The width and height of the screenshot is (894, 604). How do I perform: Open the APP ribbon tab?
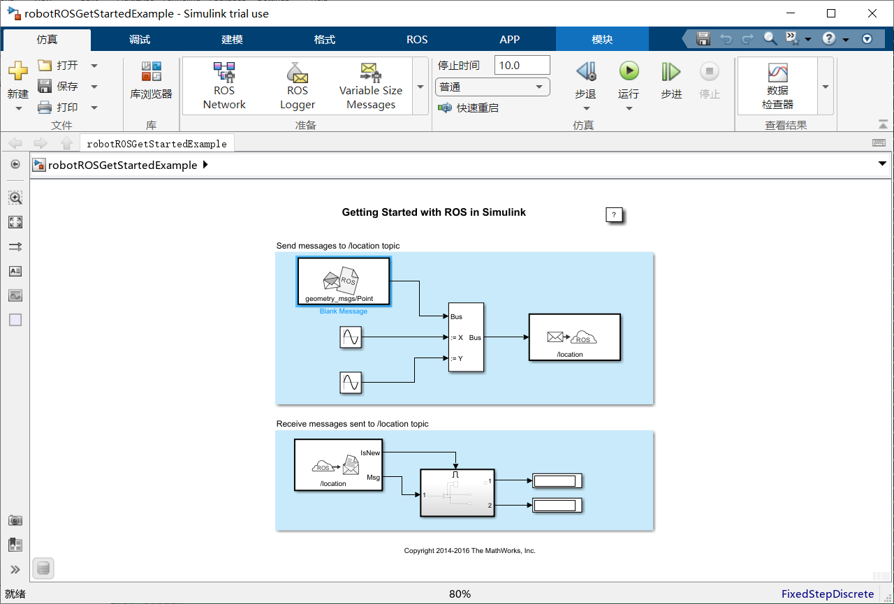coord(510,40)
